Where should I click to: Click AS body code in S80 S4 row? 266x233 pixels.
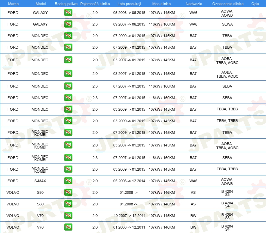pos(193,204)
